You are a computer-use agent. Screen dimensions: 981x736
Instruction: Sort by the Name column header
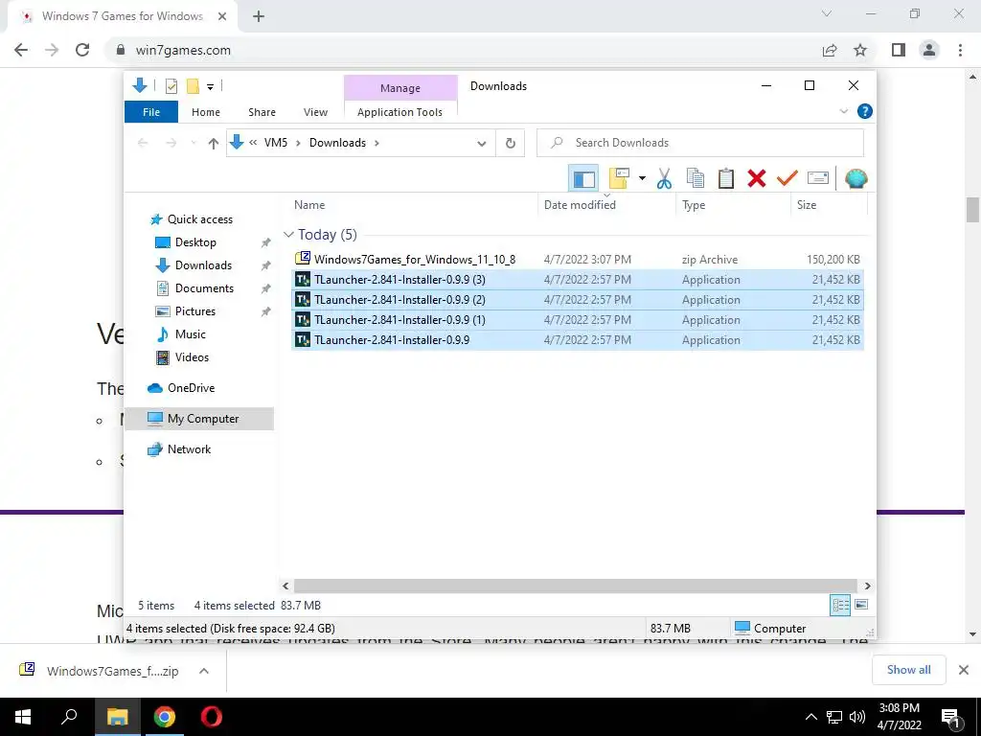pos(309,205)
